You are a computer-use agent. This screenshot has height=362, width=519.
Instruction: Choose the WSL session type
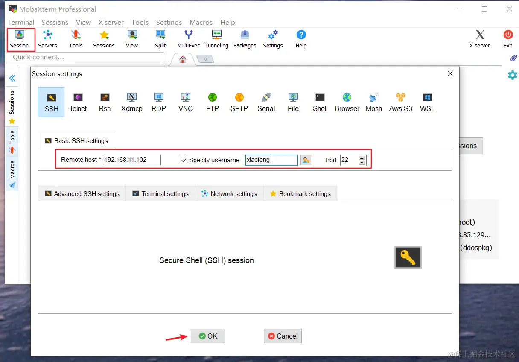(x=427, y=102)
